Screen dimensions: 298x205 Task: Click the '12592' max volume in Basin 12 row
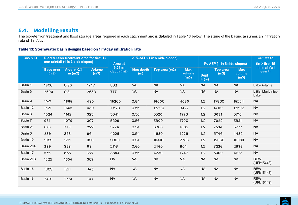[239, 108]
